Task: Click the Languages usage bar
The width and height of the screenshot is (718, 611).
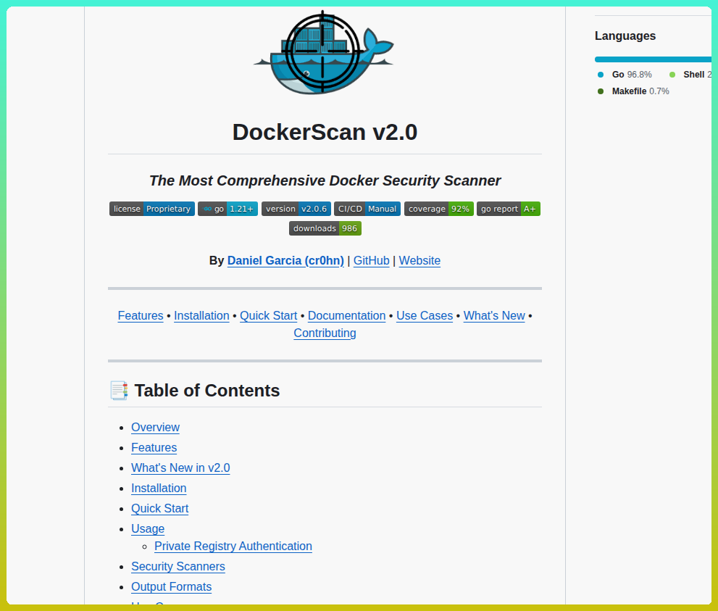Action: pyautogui.click(x=653, y=59)
